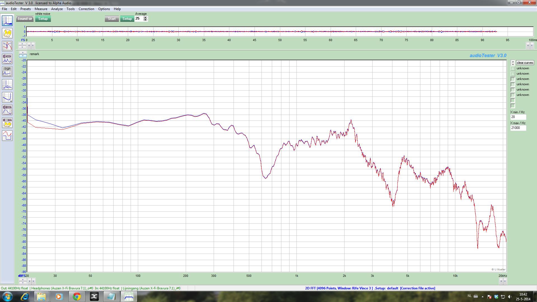Toggle the empty seventh curve slot
This screenshot has width=537, height=302.
pyautogui.click(x=513, y=100)
